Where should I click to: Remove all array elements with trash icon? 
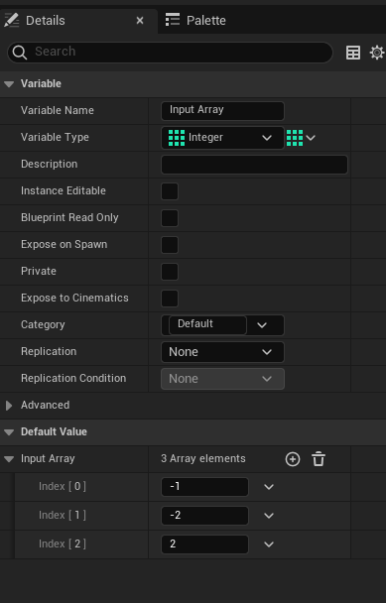(319, 459)
